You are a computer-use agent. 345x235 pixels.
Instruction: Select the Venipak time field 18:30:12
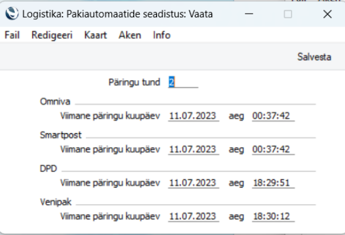click(273, 216)
